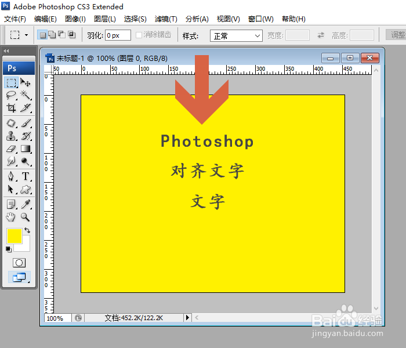Choose Intersect with selection mode
Image resolution: width=406 pixels, height=348 pixels.
pos(72,35)
